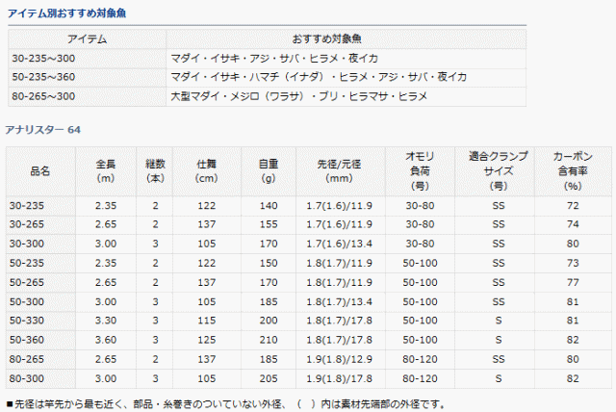This screenshot has height=412, width=616.
Task: Select product name 50-360
Action: (x=27, y=340)
